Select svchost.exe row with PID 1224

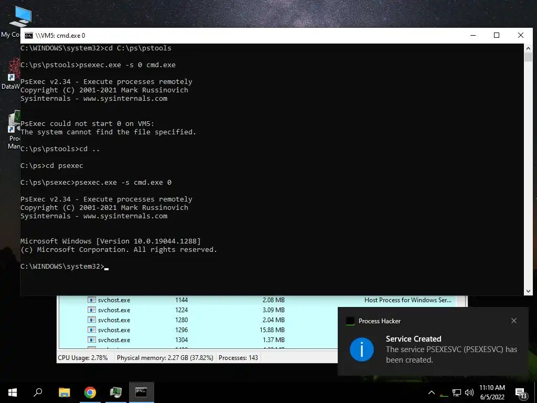point(199,310)
